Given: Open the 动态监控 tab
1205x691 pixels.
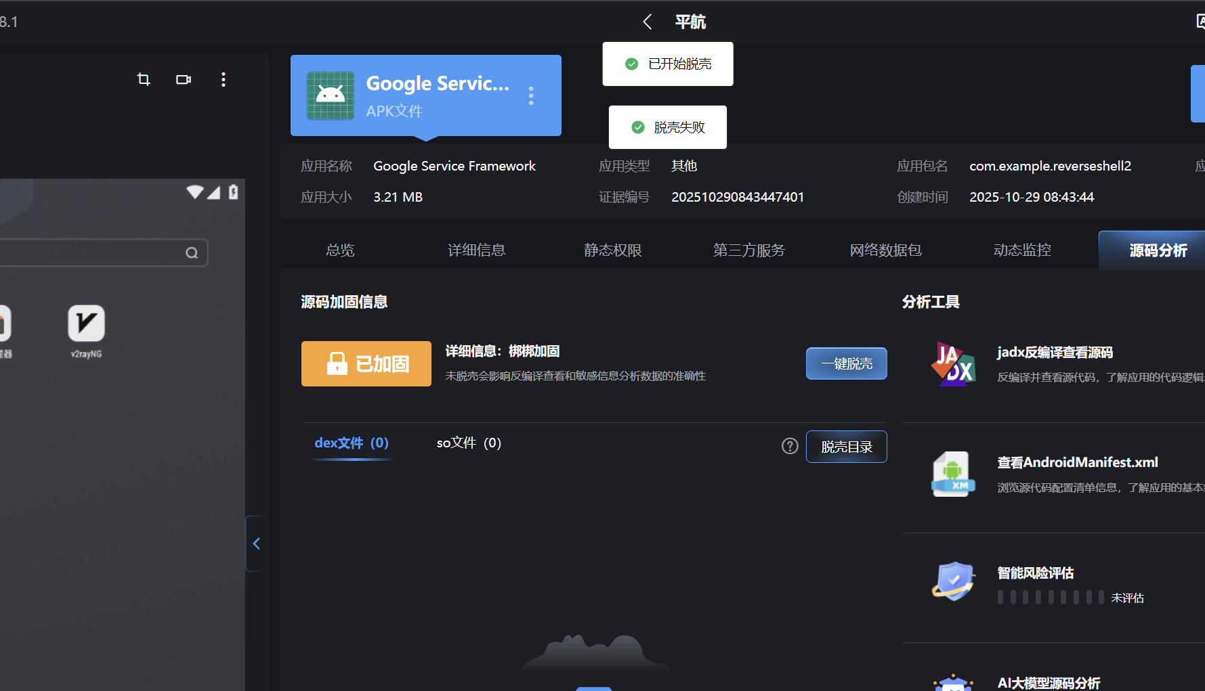Looking at the screenshot, I should click(x=1021, y=250).
